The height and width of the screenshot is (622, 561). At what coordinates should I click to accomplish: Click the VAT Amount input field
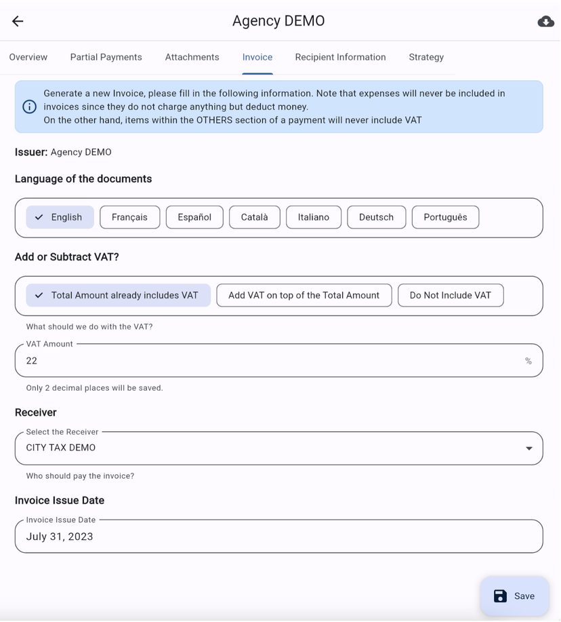click(271, 361)
